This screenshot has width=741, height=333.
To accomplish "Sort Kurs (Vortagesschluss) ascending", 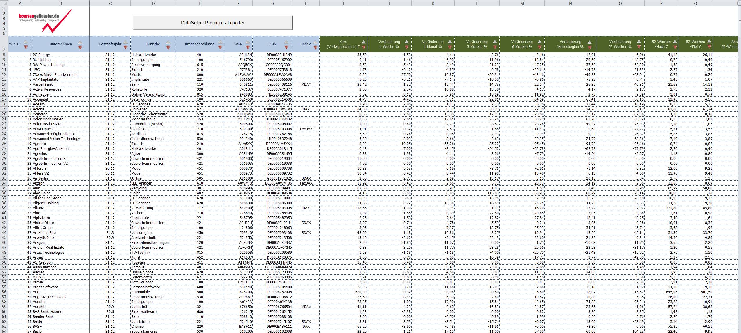I will pos(363,42).
